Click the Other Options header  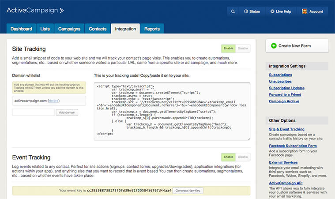pyautogui.click(x=297, y=120)
